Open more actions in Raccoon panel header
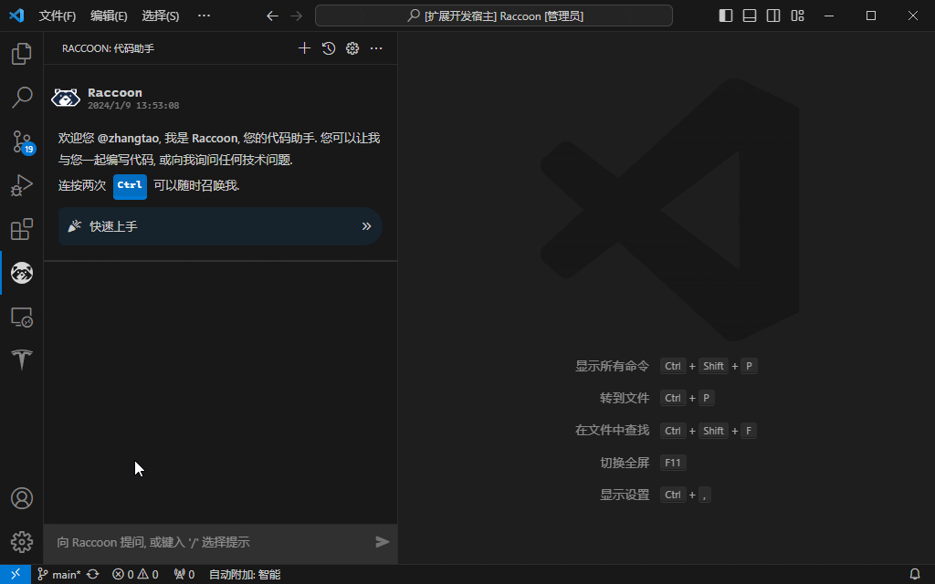Image resolution: width=935 pixels, height=584 pixels. pos(376,48)
